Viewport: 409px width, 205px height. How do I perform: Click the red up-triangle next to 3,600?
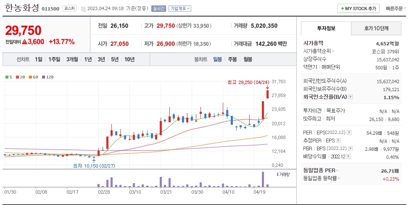[x=25, y=42]
